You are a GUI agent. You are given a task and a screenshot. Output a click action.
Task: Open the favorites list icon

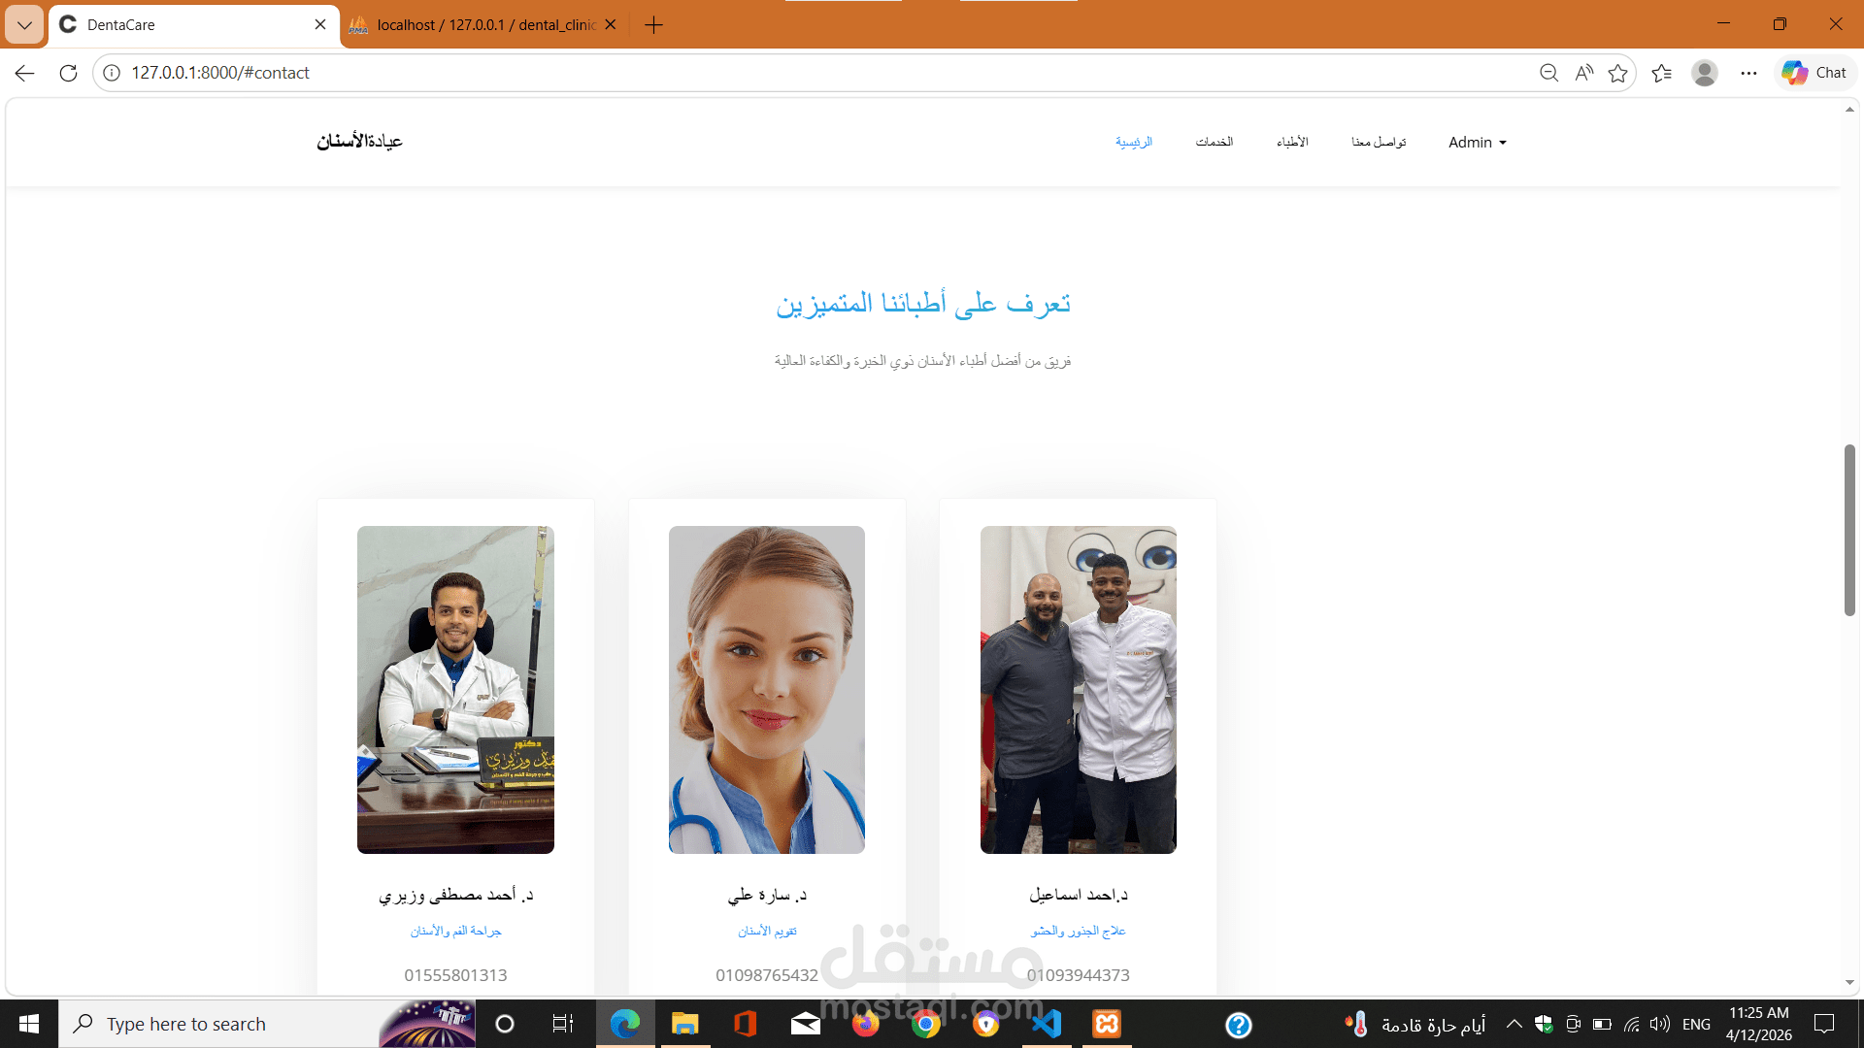1661,73
